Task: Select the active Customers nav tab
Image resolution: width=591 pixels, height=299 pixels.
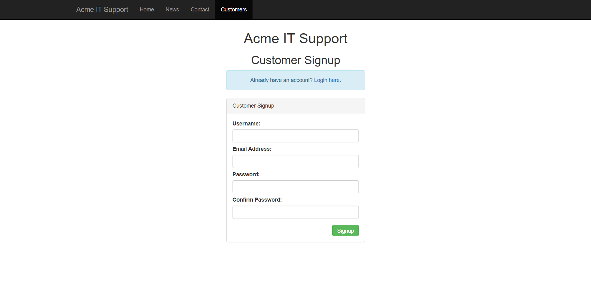Action: click(x=233, y=10)
